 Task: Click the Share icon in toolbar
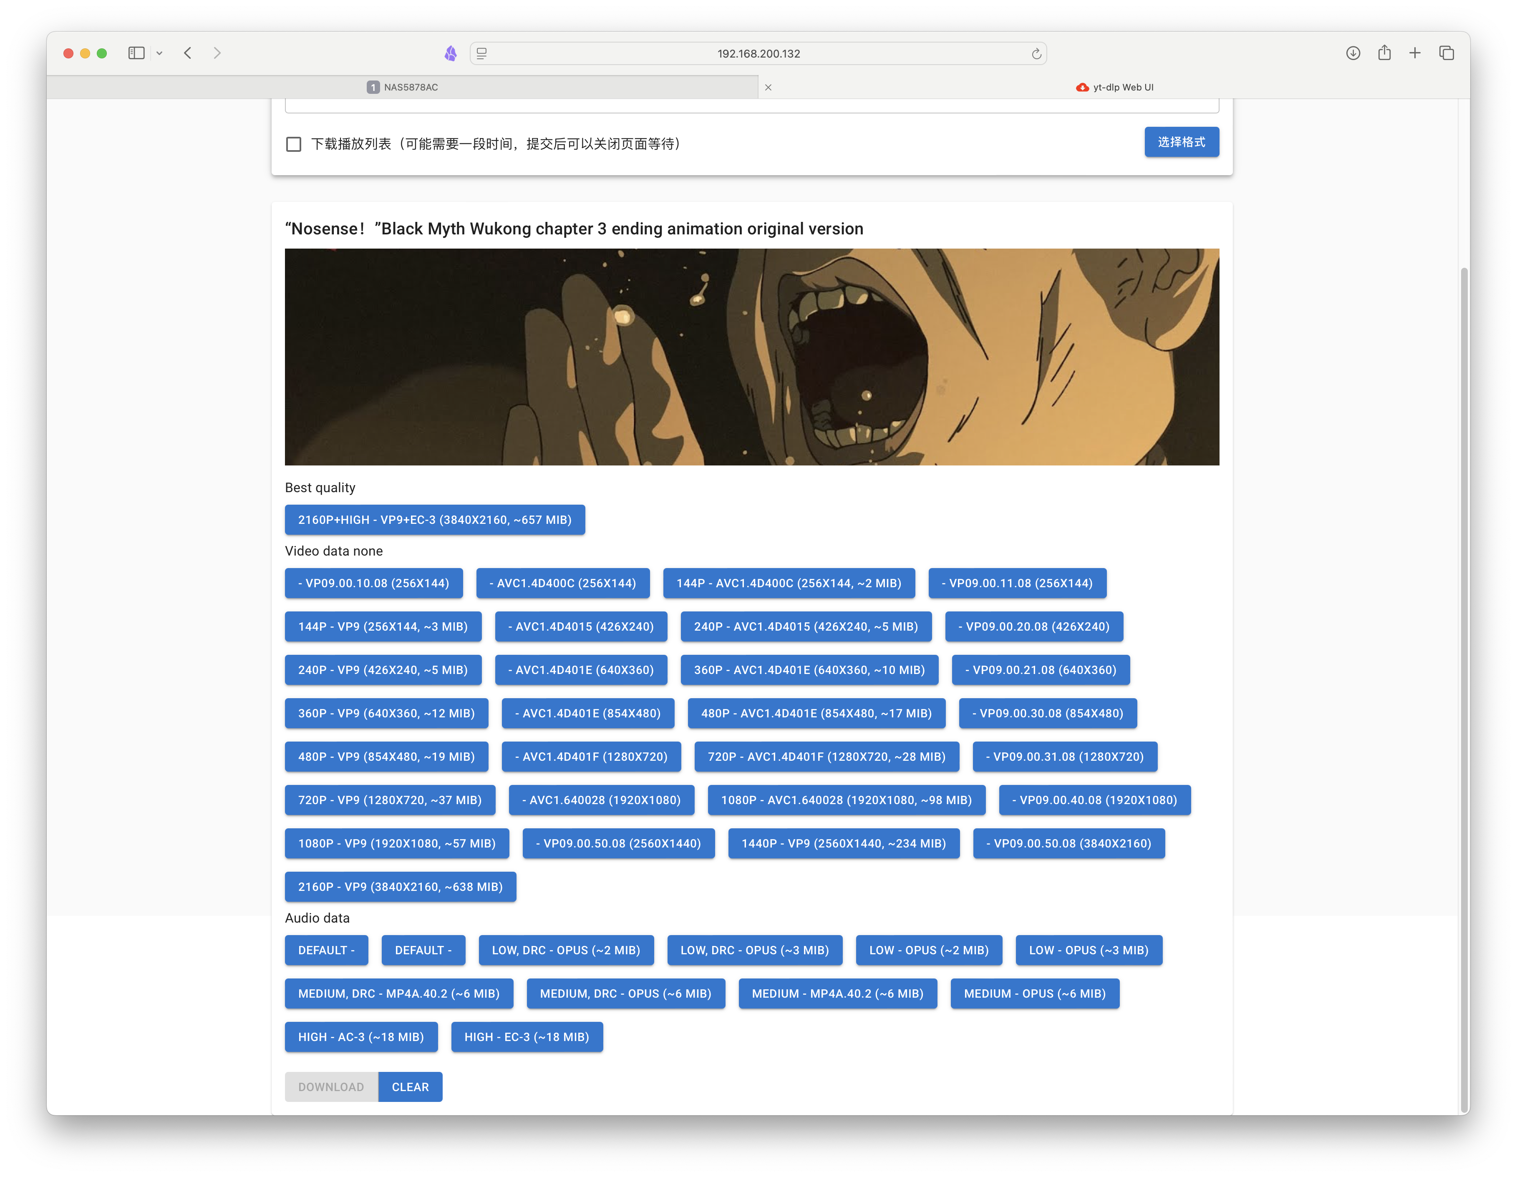[1383, 53]
